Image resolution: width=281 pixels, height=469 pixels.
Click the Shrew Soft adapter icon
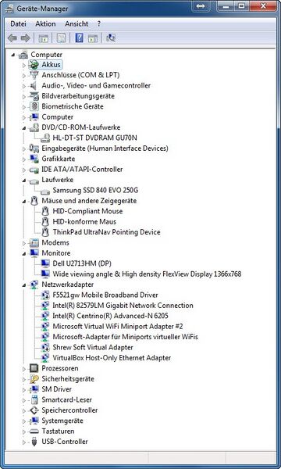pos(45,347)
